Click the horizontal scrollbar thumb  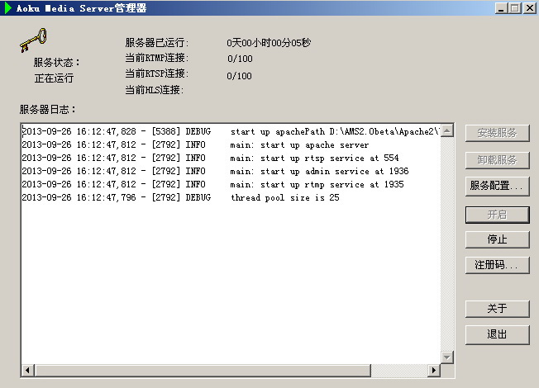coord(202,371)
